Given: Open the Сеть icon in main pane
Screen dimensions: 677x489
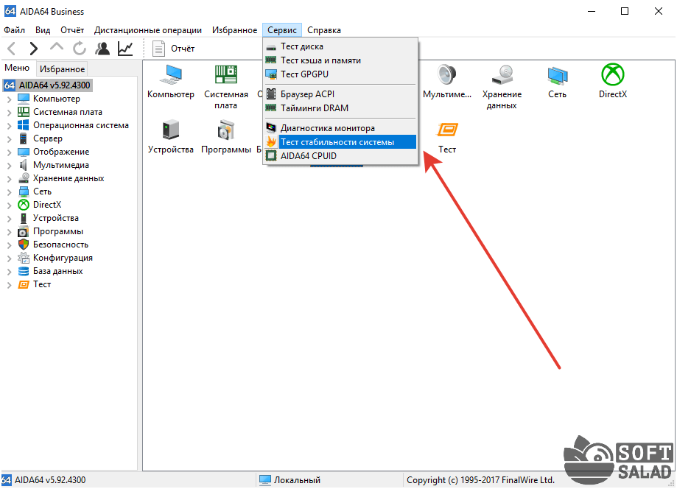Looking at the screenshot, I should [558, 82].
